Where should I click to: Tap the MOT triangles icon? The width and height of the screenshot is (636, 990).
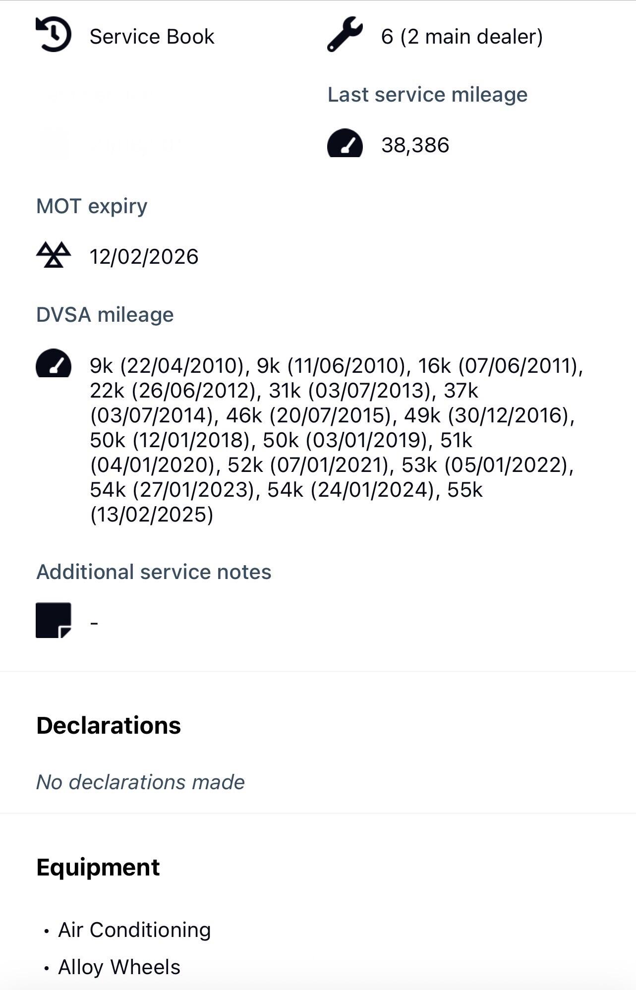(x=54, y=255)
